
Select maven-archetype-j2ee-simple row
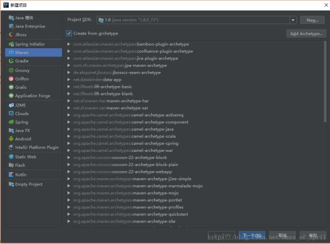pos(195,179)
